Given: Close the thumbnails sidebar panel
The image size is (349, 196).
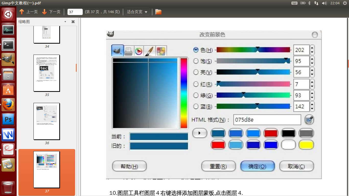Looking at the screenshot, I should click(73, 22).
